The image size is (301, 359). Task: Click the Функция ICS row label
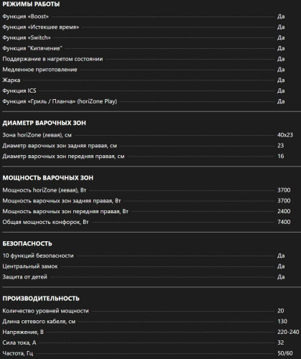pyautogui.click(x=19, y=90)
